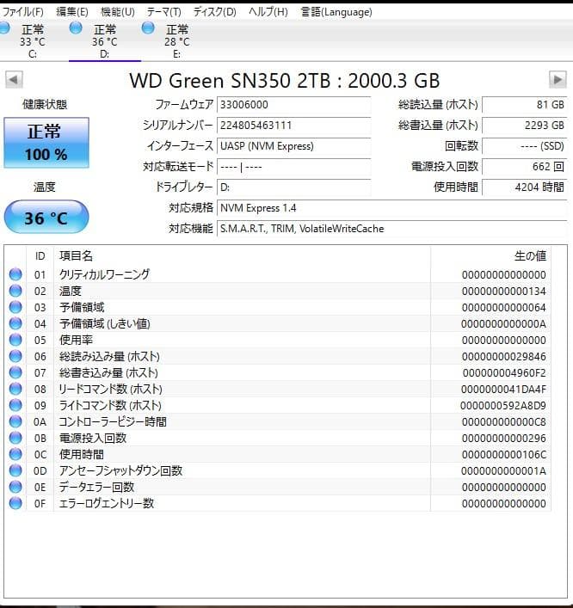Select the 総書き込み量 (ホスト) attribute name
Image resolution: width=573 pixels, height=608 pixels.
pyautogui.click(x=108, y=372)
